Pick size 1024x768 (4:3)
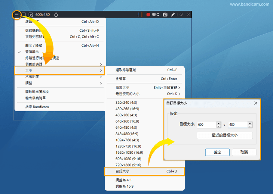 point(127,140)
